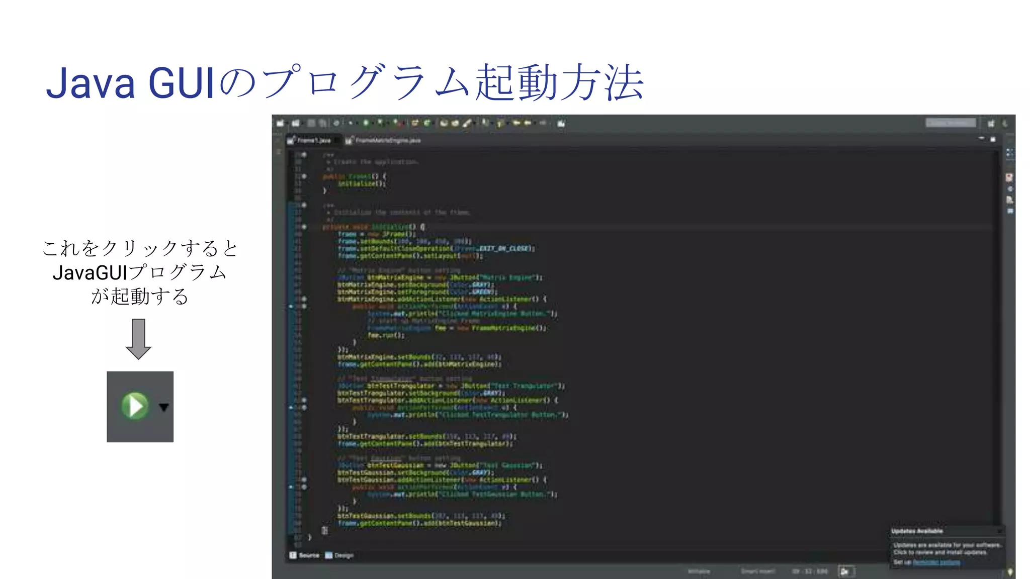The image size is (1030, 579).
Task: Collapse the Frame1() constructor fold marker
Action: (304, 176)
